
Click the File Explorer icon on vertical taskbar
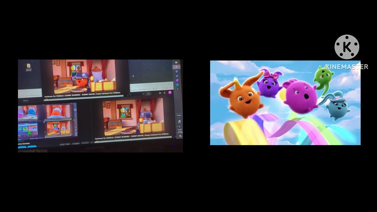[176, 62]
